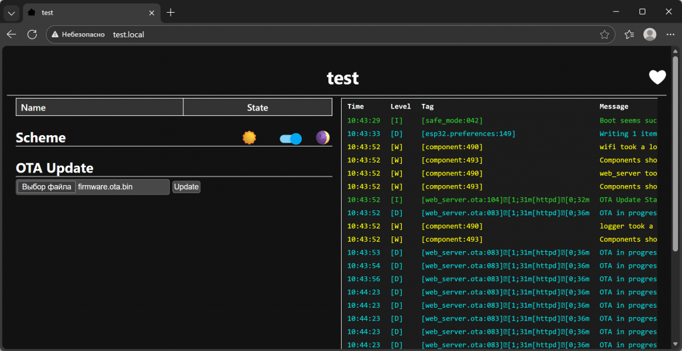Image resolution: width=682 pixels, height=351 pixels.
Task: Toggle the color scheme switch
Action: tap(291, 139)
